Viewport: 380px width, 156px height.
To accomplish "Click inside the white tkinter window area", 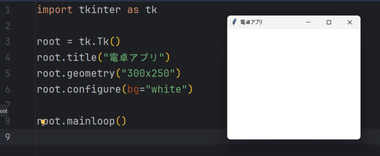I will click(294, 84).
